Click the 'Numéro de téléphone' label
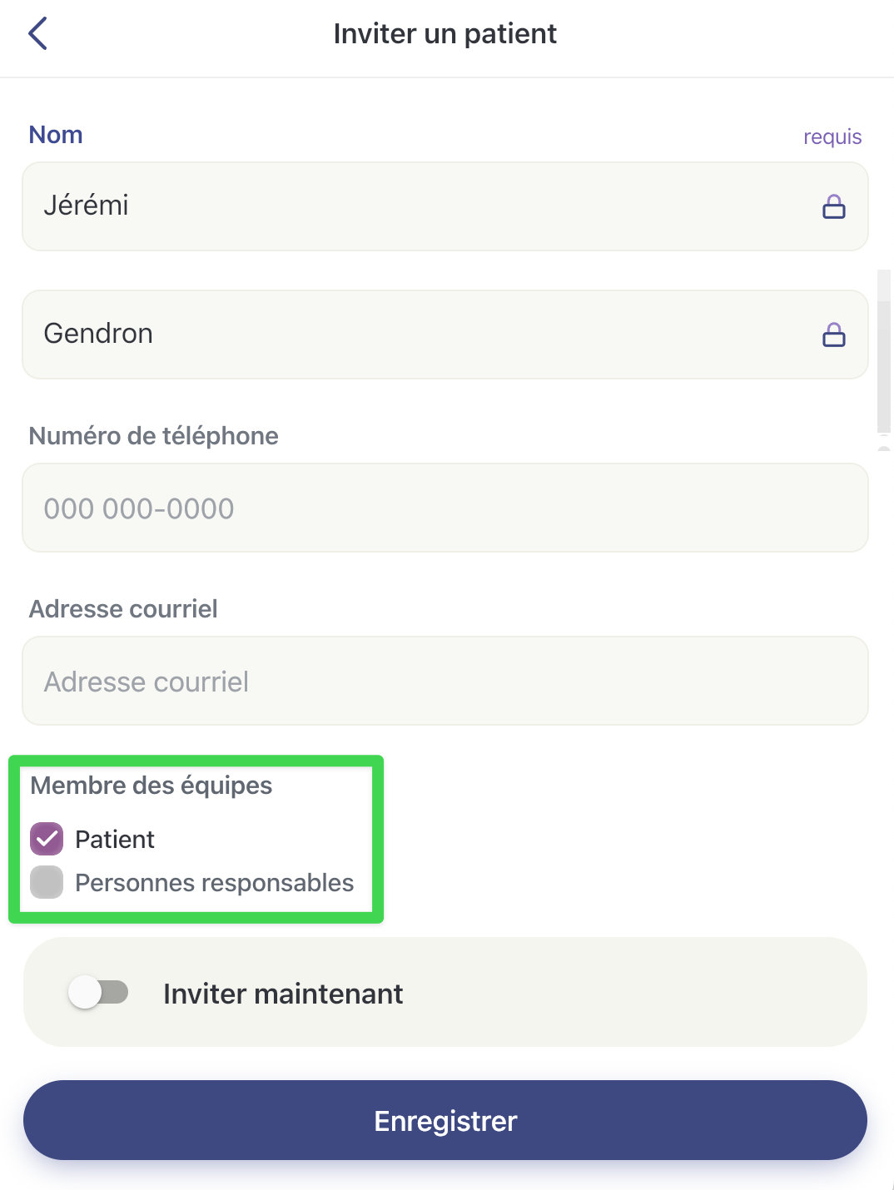This screenshot has height=1190, width=894. [x=153, y=436]
